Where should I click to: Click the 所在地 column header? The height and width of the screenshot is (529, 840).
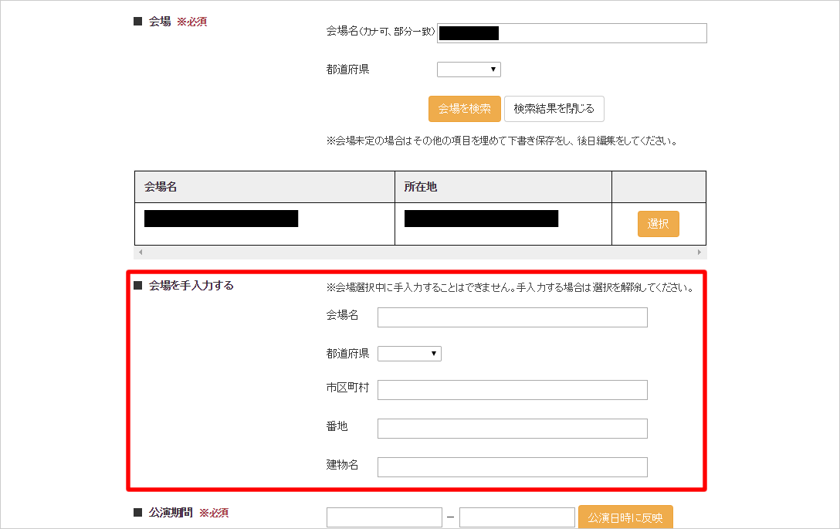coord(503,187)
